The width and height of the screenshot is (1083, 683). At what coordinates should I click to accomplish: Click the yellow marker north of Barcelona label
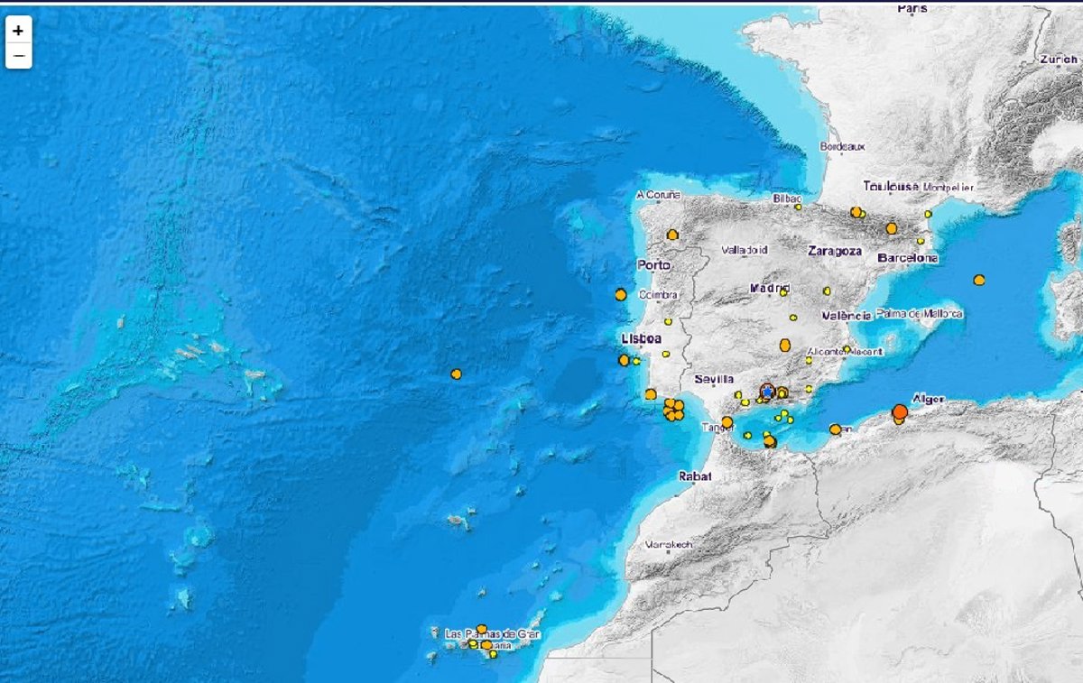(x=921, y=241)
